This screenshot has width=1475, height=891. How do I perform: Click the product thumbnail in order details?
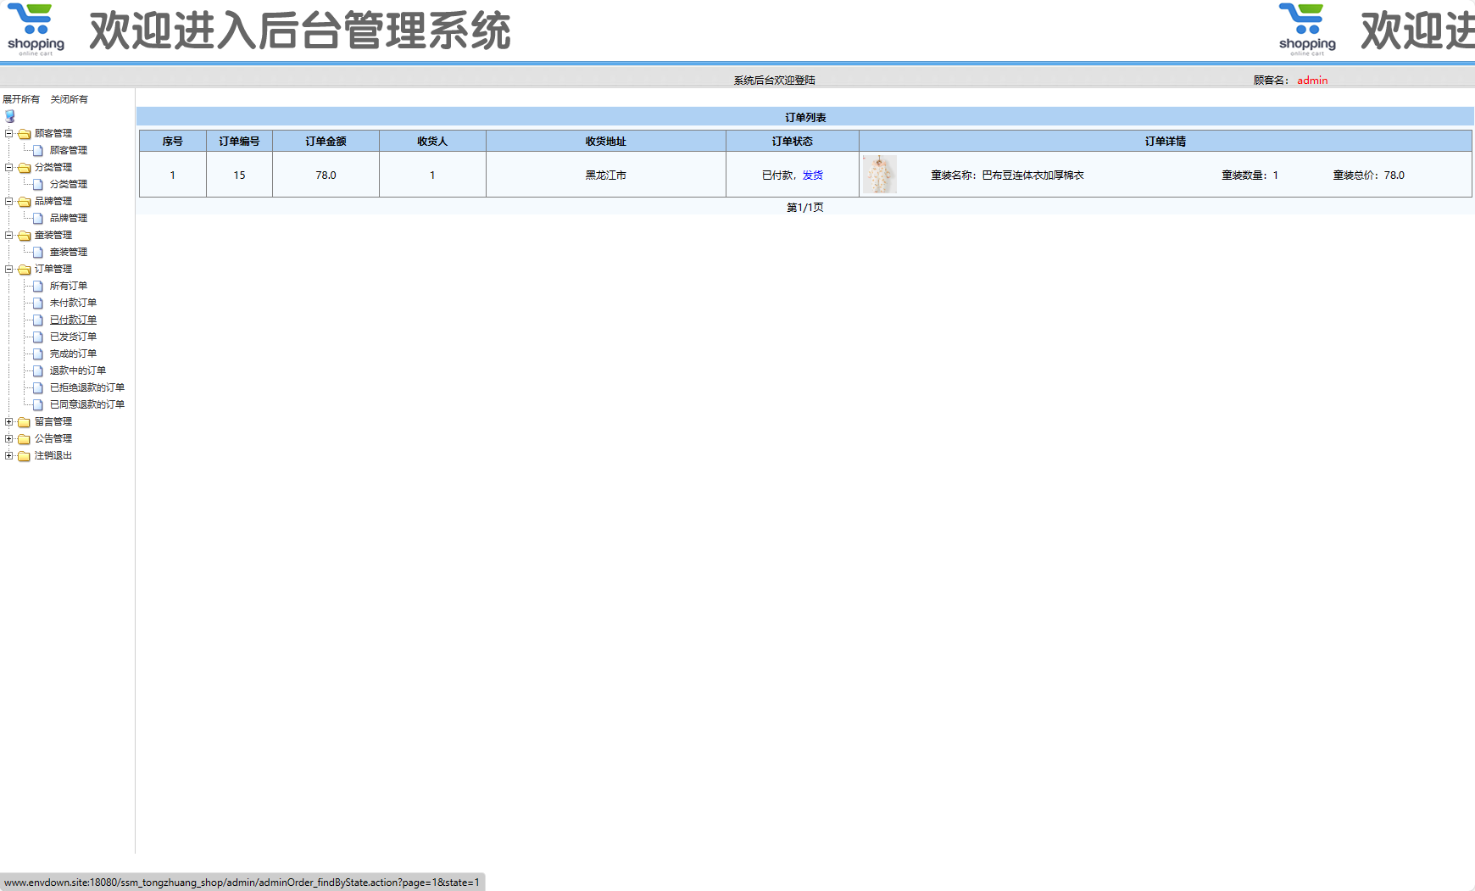pos(879,175)
